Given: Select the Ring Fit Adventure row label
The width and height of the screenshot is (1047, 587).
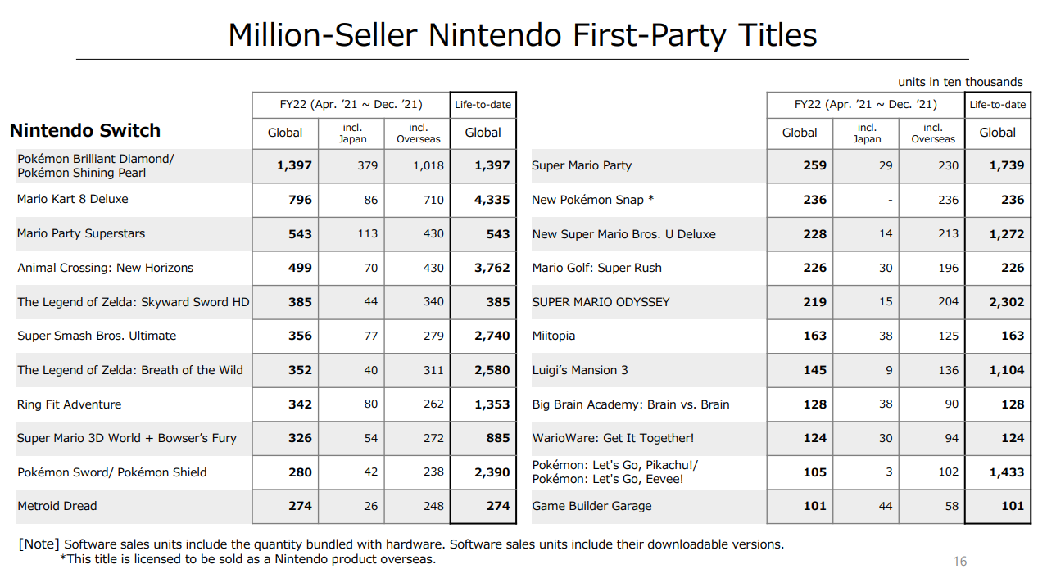Looking at the screenshot, I should point(69,404).
